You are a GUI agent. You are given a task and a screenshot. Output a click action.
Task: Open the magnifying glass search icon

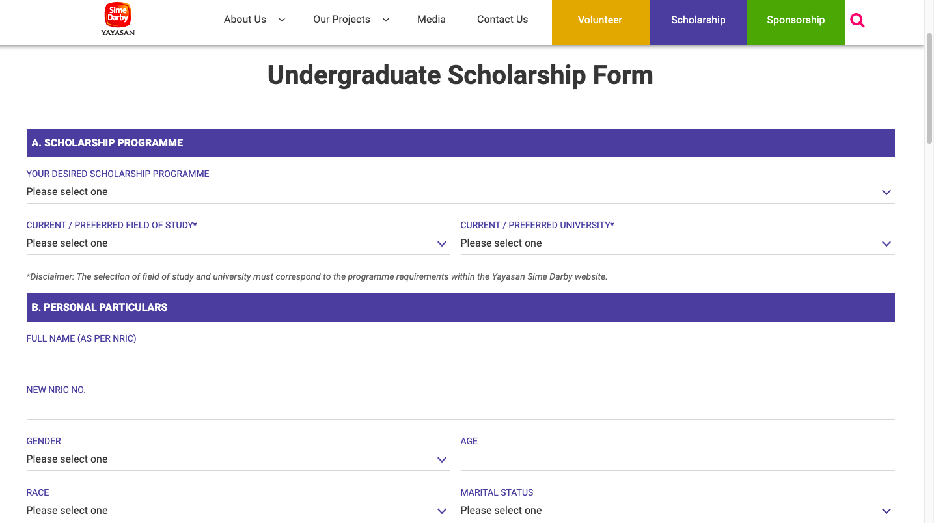pyautogui.click(x=858, y=20)
